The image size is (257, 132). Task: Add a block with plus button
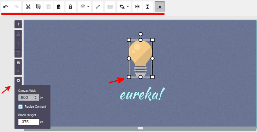(18, 24)
